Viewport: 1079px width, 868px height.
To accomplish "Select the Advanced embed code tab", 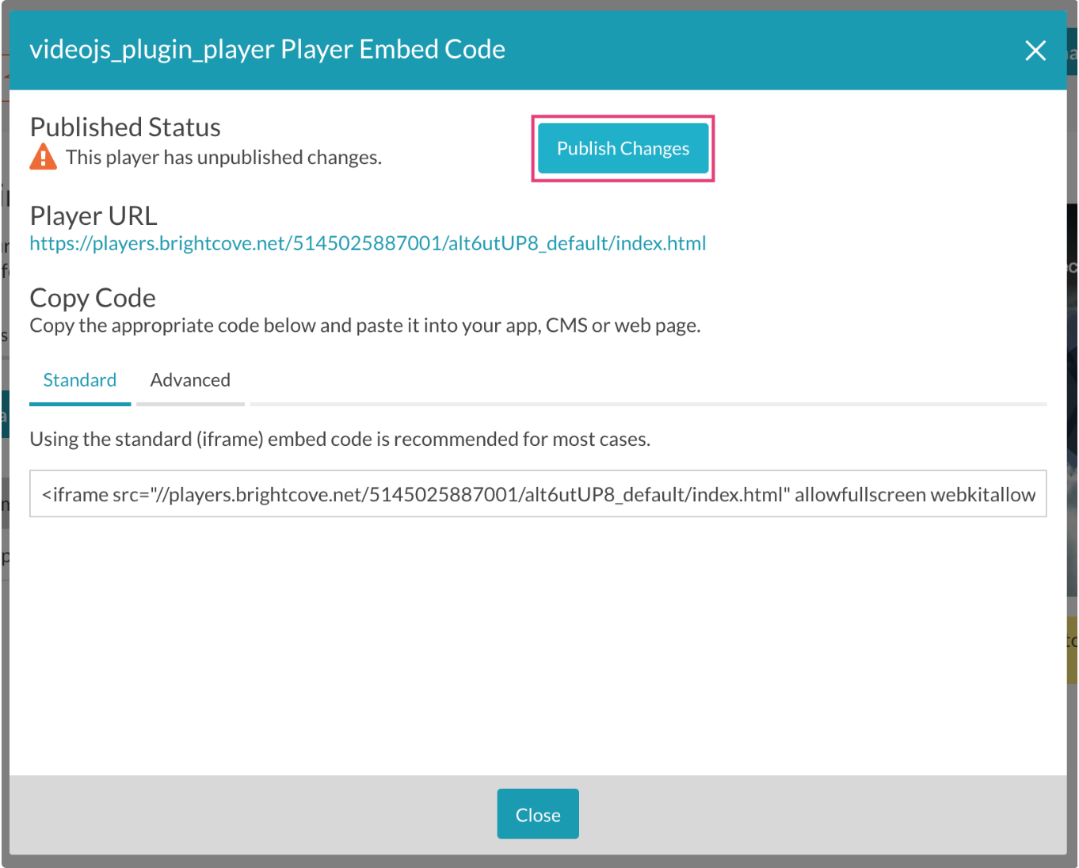I will (x=190, y=380).
